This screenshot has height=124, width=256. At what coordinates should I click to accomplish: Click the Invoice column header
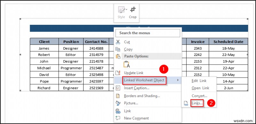pyautogui.click(x=198, y=42)
